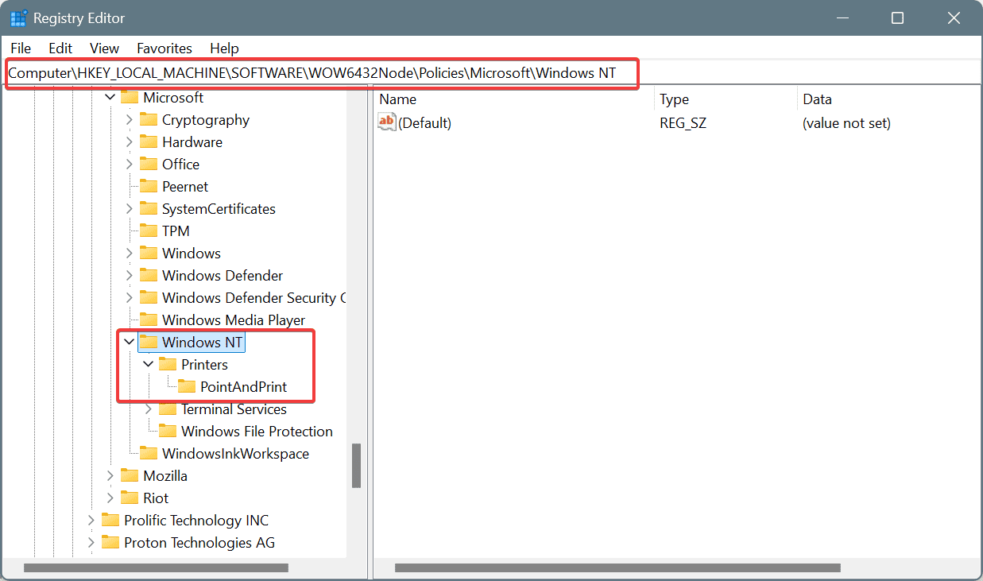The height and width of the screenshot is (581, 983).
Task: Click the Riot folder icon
Action: [x=129, y=498]
